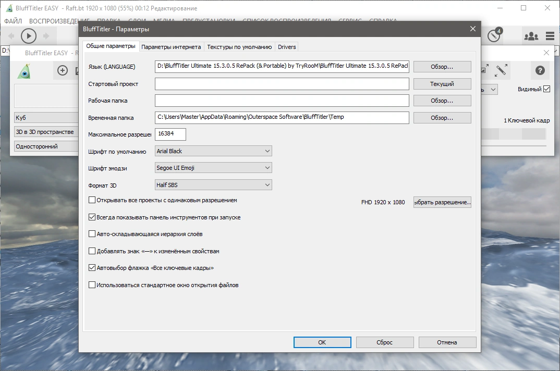The height and width of the screenshot is (371, 560).
Task: Switch to the Текстуры по умолчанию tab
Action: coord(239,47)
